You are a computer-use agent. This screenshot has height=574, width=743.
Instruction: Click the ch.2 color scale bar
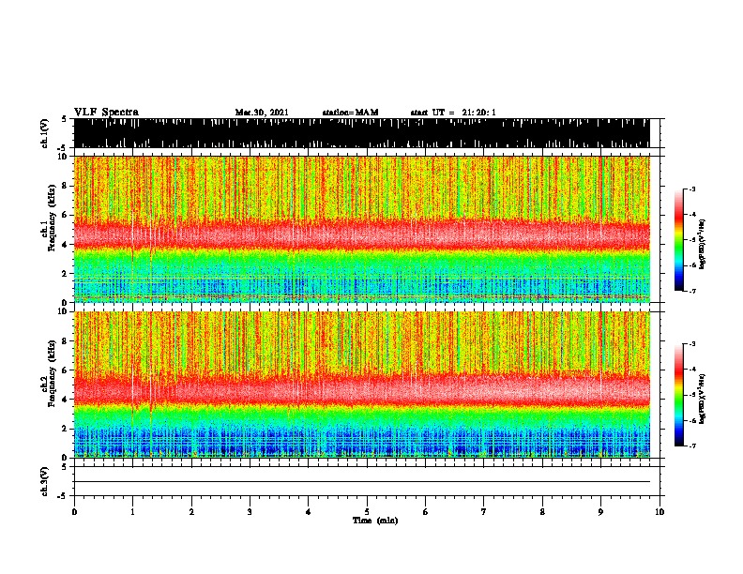click(x=678, y=395)
